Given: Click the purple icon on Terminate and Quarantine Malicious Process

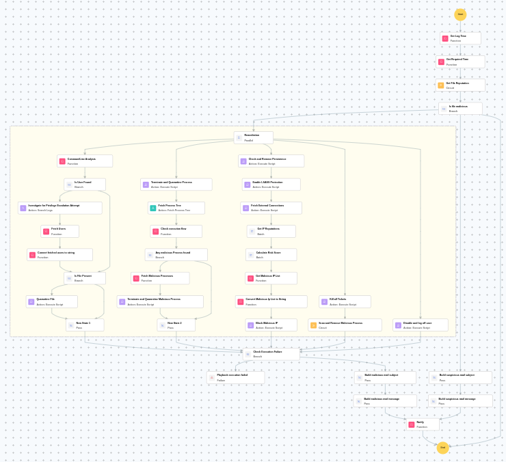Looking at the screenshot, I should pyautogui.click(x=122, y=301).
